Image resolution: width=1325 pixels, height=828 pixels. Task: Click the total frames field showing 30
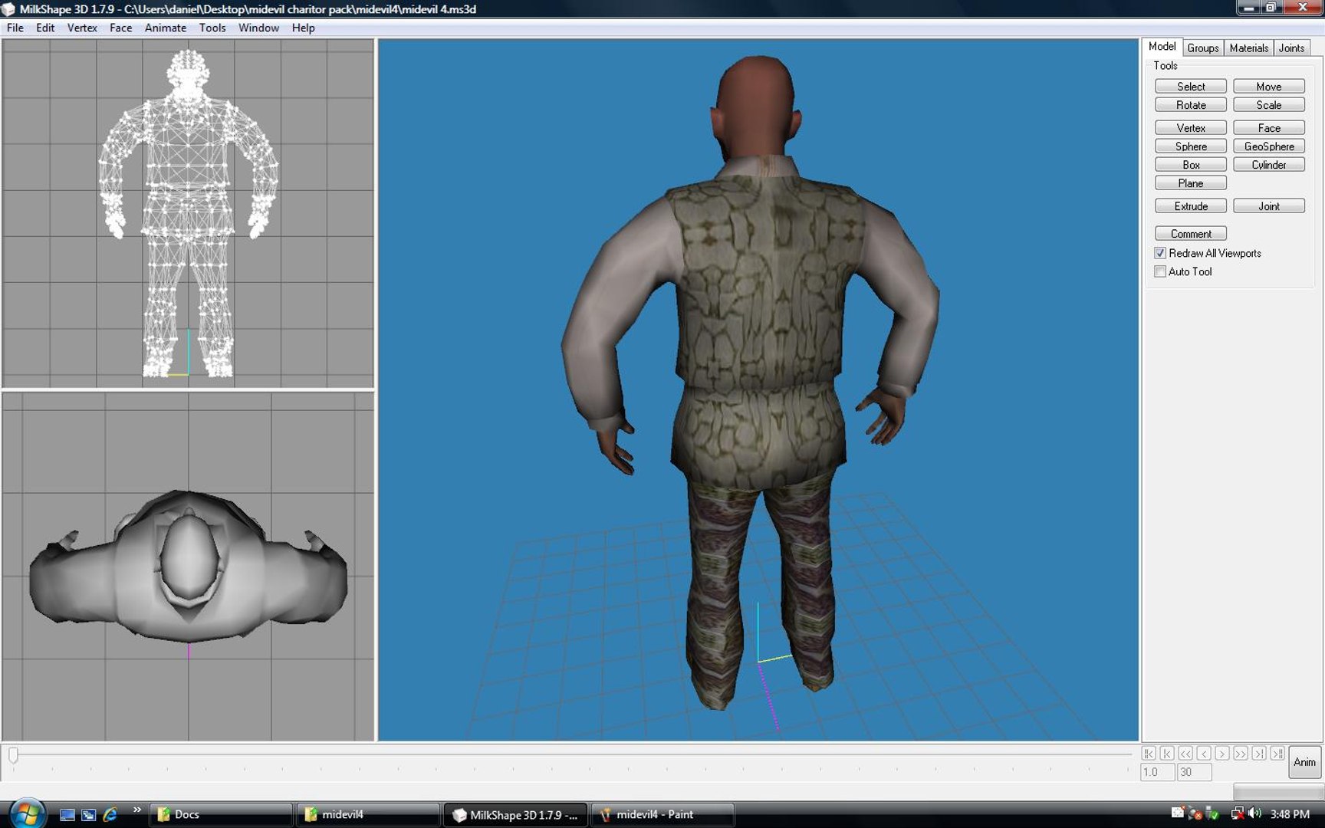point(1194,772)
